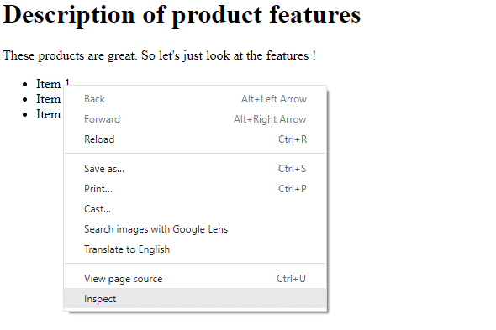Select Inspect from the context menu
This screenshot has height=330, width=496.
(195, 298)
